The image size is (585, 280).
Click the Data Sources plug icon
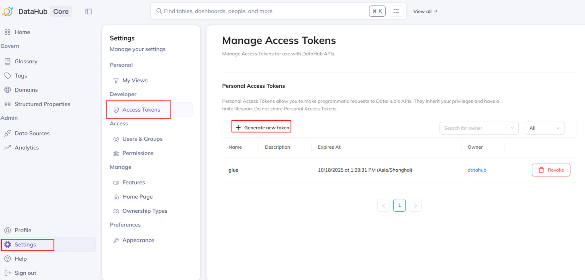(7, 133)
